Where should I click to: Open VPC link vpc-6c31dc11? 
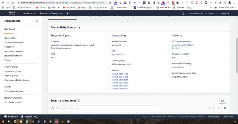[x=118, y=55]
